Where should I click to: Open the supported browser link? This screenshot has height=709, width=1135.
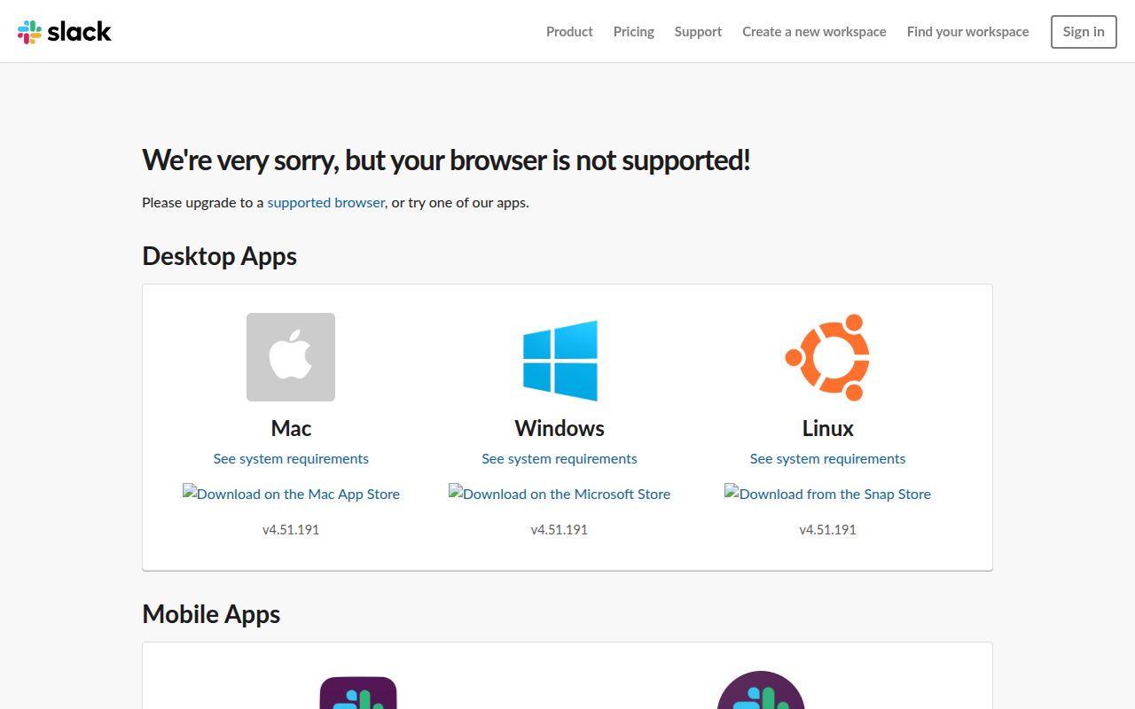coord(326,202)
